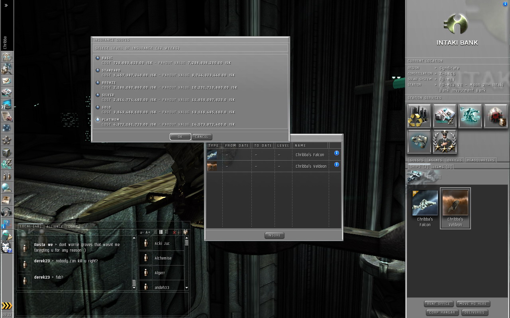Open the assets cube icon in sidebar

7,152
